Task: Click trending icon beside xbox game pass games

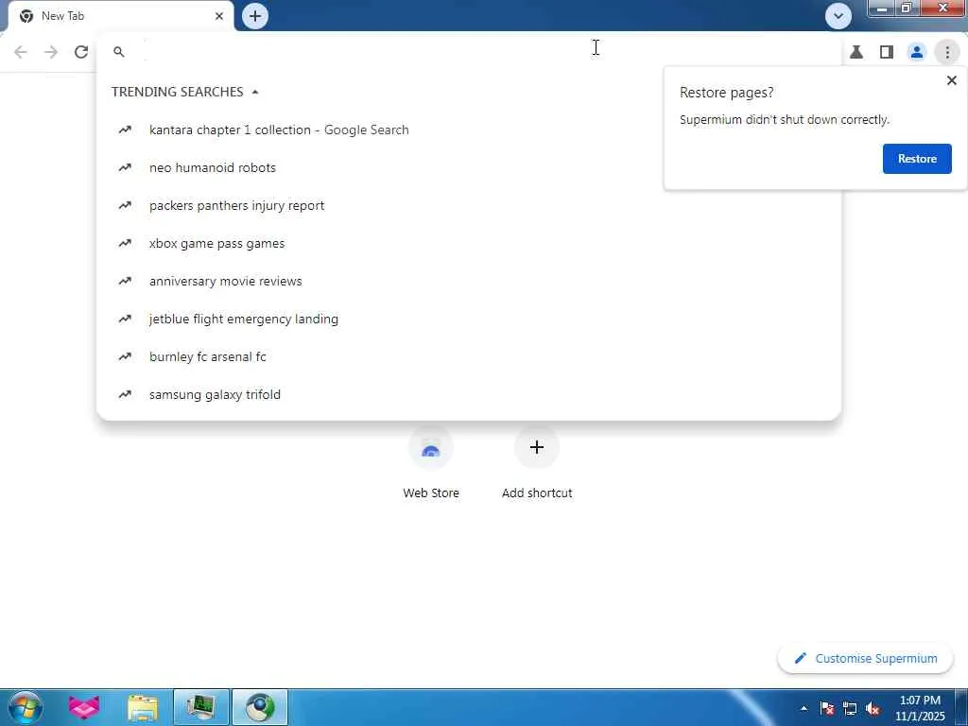Action: click(125, 243)
